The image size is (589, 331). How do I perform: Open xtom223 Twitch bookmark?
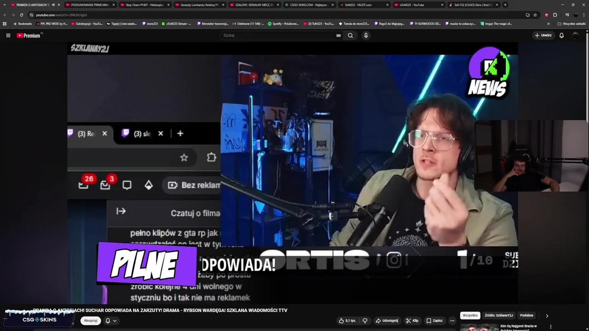[x=150, y=23]
